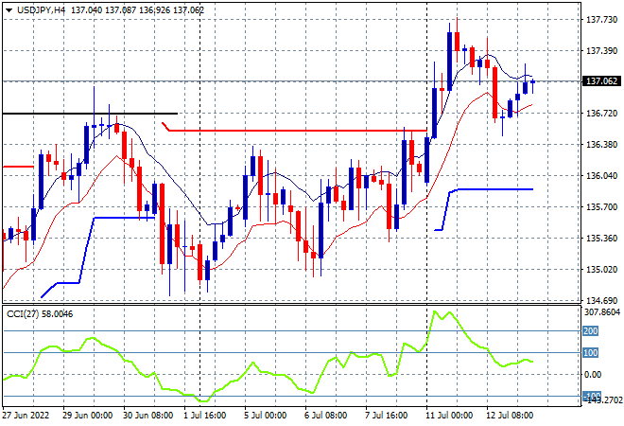Click the 137.390 price axis label
This screenshot has width=624, height=426.
point(601,50)
